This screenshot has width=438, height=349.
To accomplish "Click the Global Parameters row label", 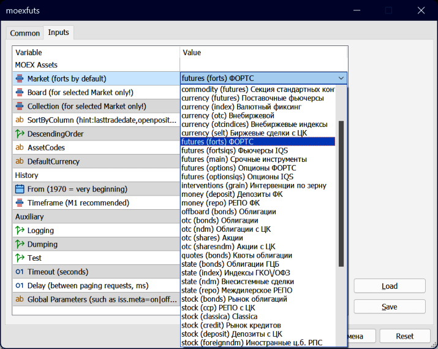I will click(102, 299).
